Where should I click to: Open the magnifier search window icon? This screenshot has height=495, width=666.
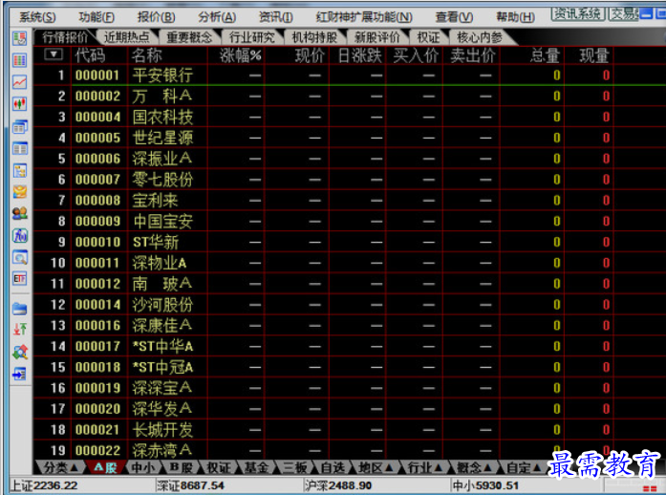click(x=19, y=257)
